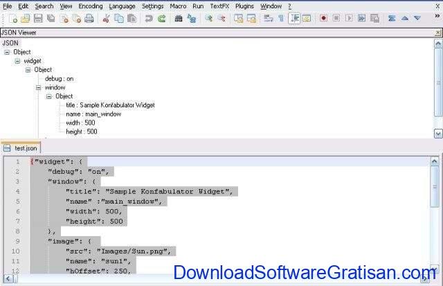
Task: Open the Search menu
Action: click(x=44, y=6)
